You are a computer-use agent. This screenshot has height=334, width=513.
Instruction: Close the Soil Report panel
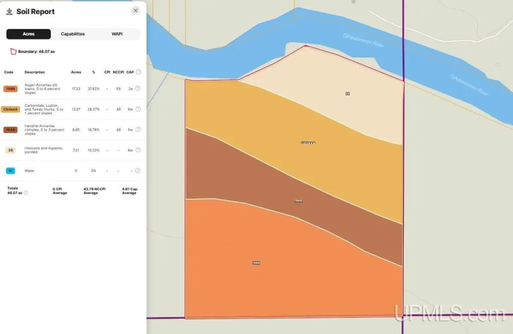[136, 11]
